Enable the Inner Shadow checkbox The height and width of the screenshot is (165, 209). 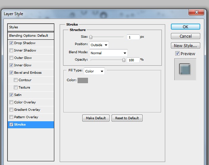click(x=11, y=50)
